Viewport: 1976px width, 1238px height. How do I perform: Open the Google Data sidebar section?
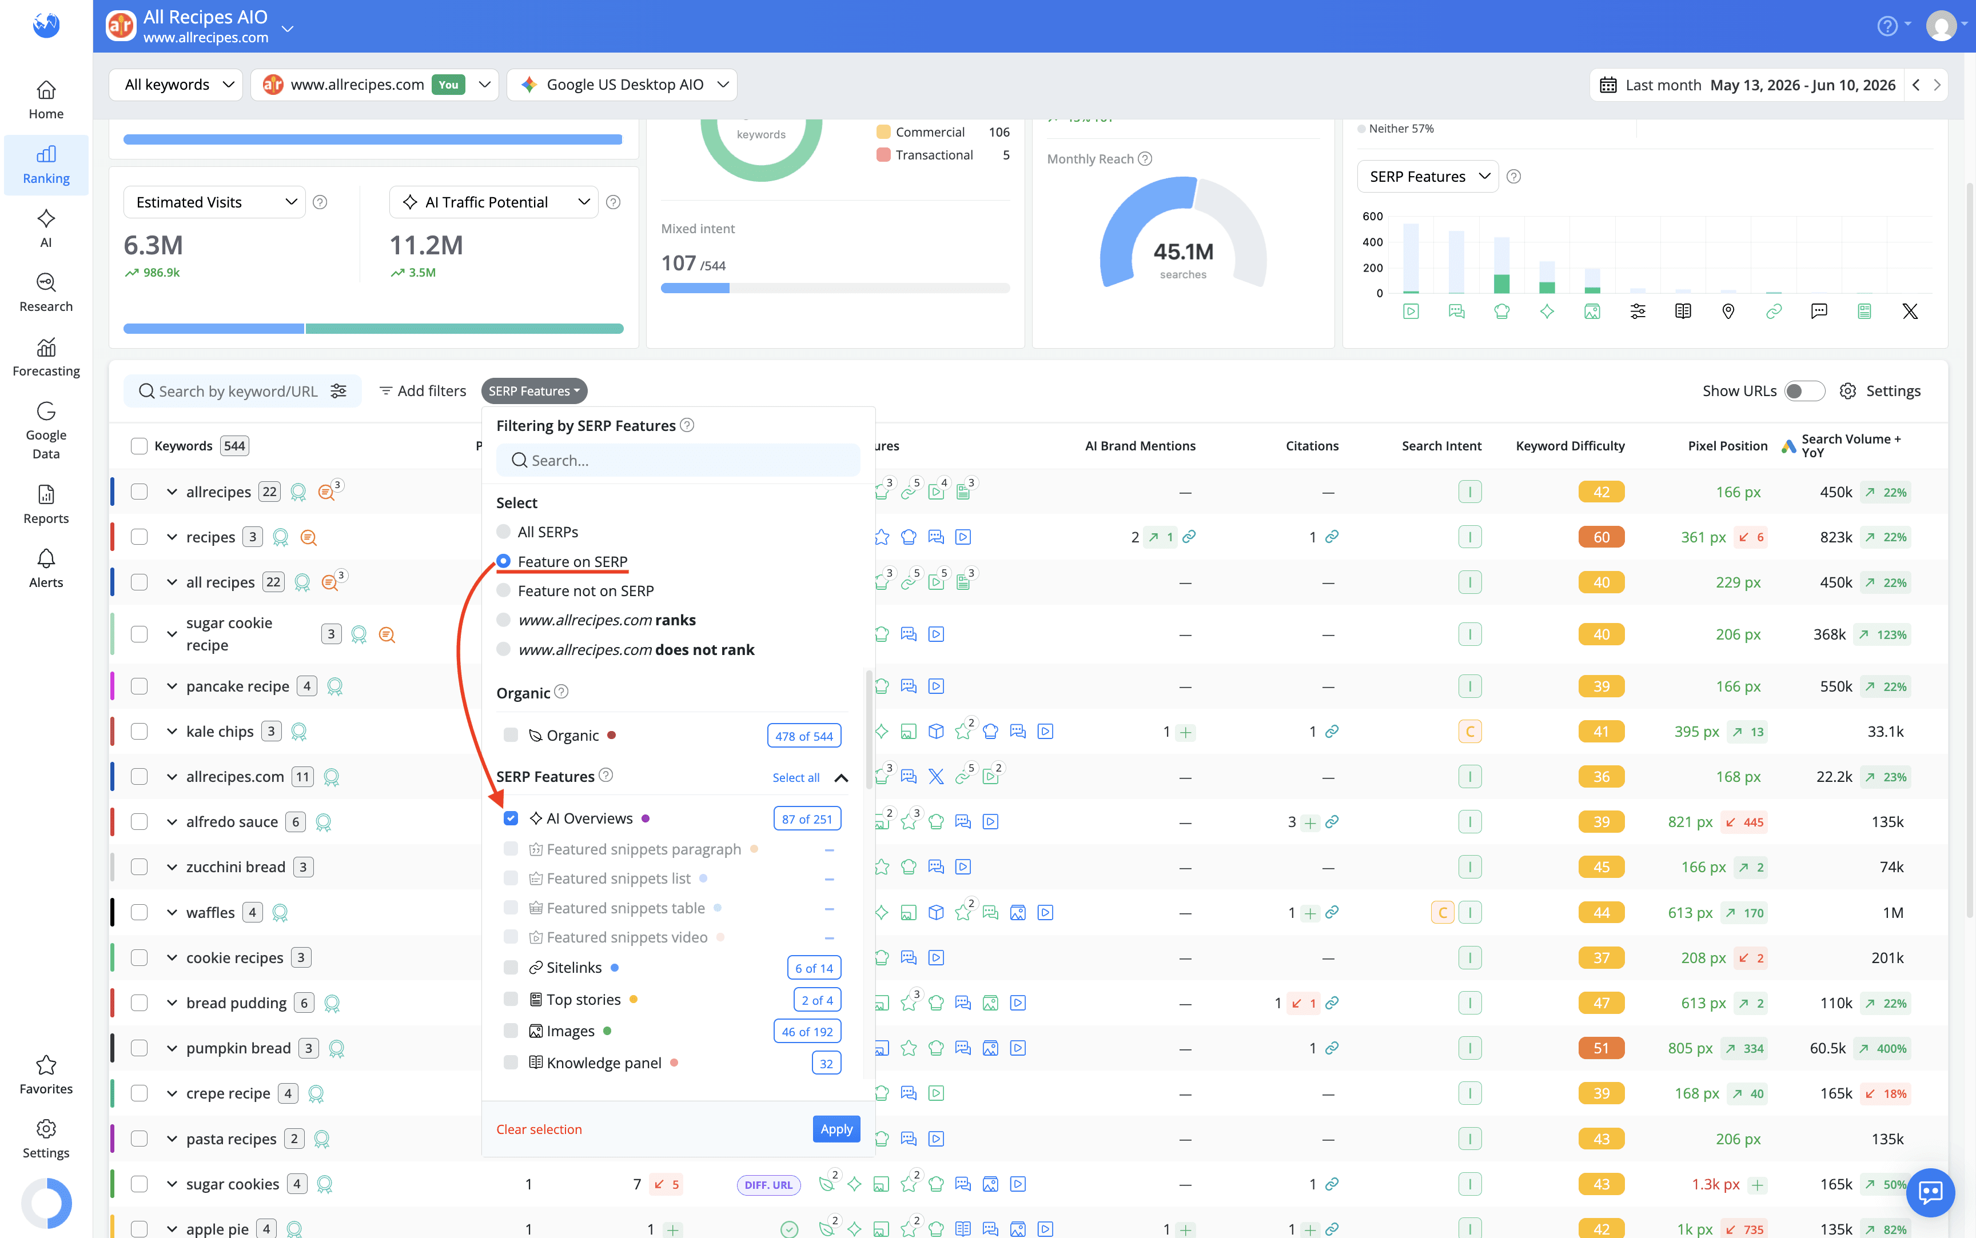click(46, 431)
